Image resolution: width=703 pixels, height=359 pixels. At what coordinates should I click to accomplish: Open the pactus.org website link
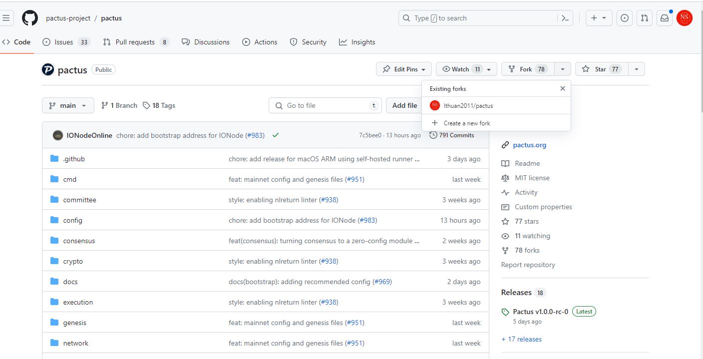529,145
